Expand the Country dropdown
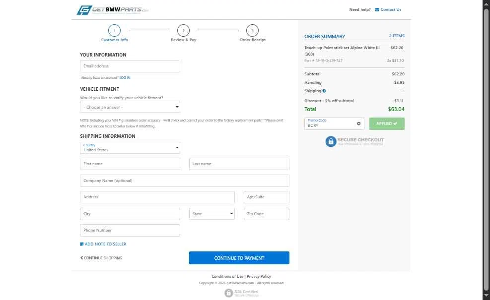 click(x=130, y=148)
